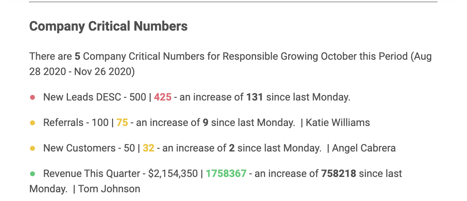The image size is (467, 201).
Task: Click the horizontal divider line at top
Action: click(233, 2)
